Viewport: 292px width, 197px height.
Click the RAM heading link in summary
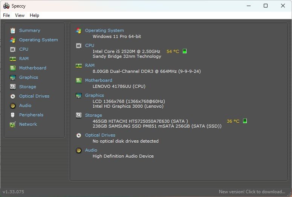tap(90, 65)
